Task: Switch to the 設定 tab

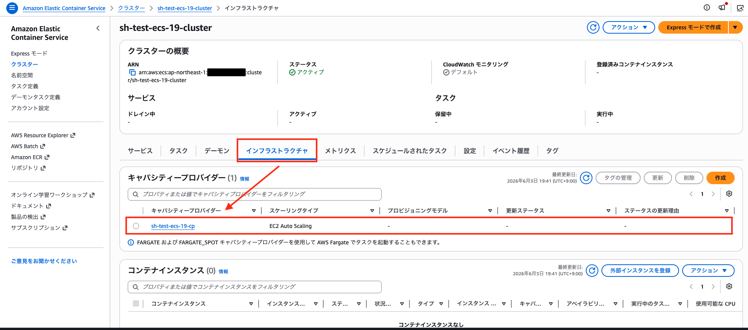Action: pyautogui.click(x=470, y=151)
